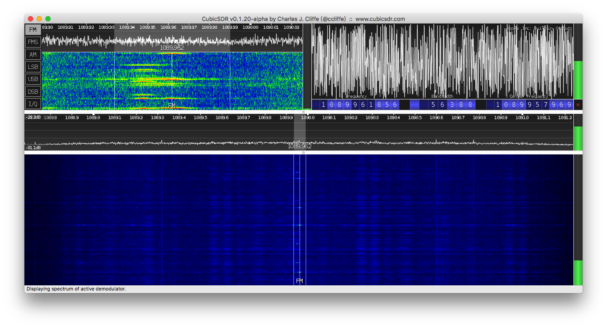
Task: Click the 1090.00 label on demodulator scale
Action: coord(250,27)
